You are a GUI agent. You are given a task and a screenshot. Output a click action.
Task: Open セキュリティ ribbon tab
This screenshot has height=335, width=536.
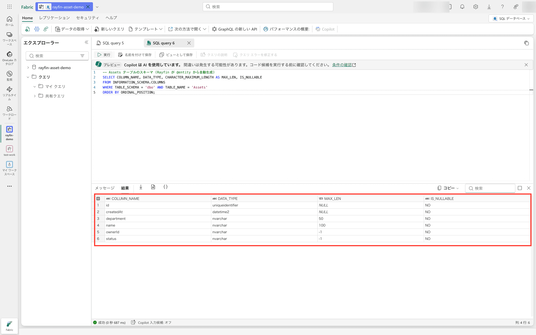[x=88, y=18]
